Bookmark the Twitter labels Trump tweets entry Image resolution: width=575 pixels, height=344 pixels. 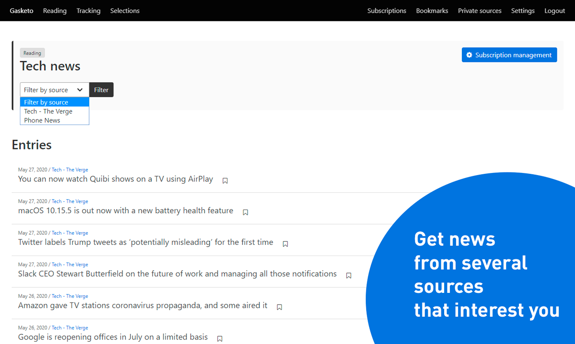click(x=285, y=244)
